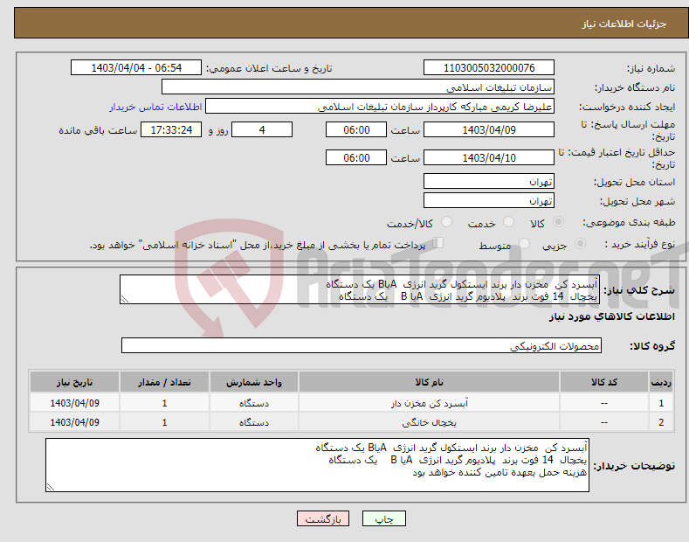
Task: Click the تعداد / مقدار column header
Action: [164, 382]
